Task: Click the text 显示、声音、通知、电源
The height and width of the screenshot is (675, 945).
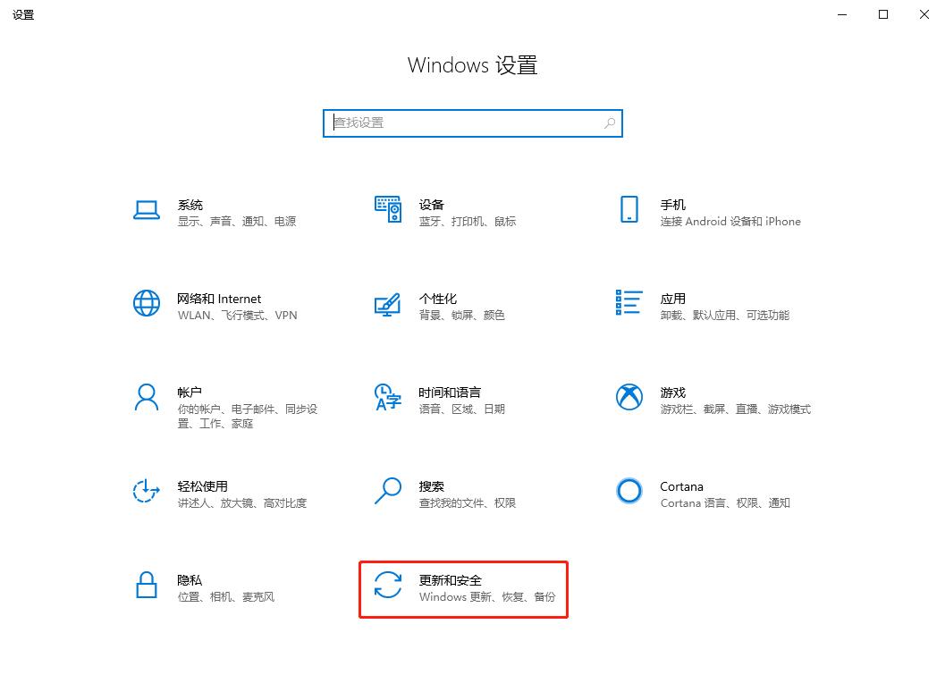Action: (x=237, y=221)
